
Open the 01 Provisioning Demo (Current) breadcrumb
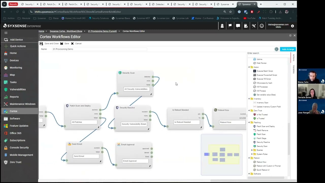(x=102, y=31)
